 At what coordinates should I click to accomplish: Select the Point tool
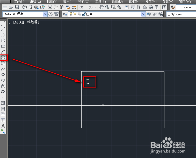(x=3, y=97)
